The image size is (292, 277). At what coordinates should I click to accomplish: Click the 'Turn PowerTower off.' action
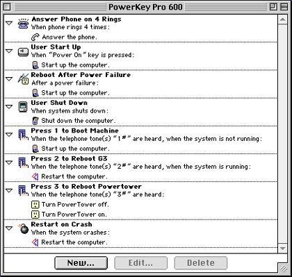[75, 205]
